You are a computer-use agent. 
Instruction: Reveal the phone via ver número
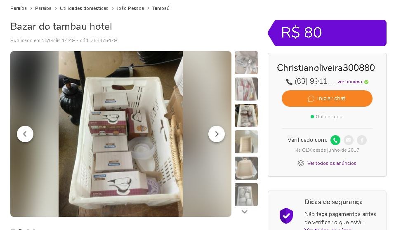pyautogui.click(x=349, y=82)
